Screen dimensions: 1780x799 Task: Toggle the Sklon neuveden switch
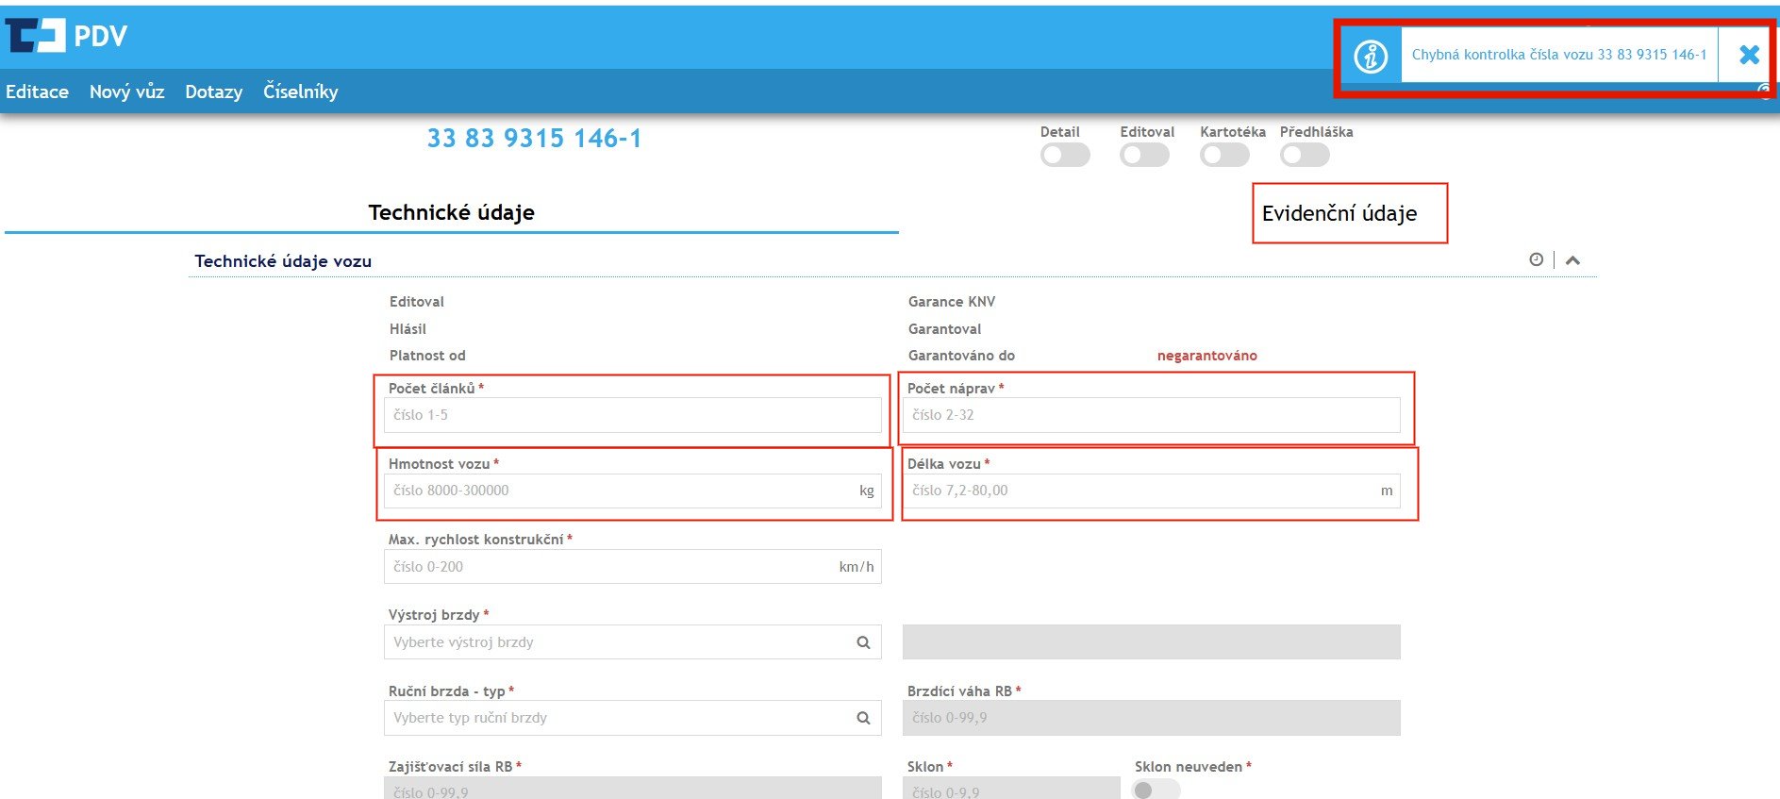pos(1155,789)
